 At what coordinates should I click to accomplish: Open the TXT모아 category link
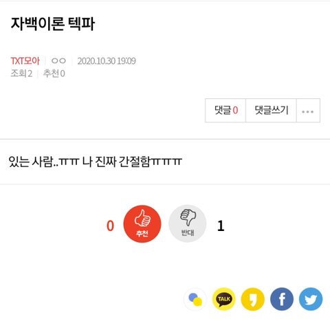pos(25,61)
